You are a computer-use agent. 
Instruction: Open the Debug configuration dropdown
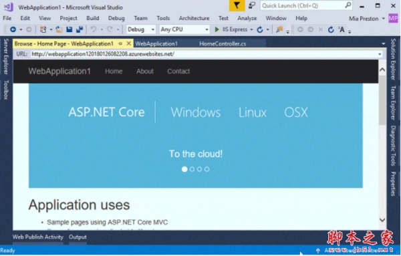(141, 29)
